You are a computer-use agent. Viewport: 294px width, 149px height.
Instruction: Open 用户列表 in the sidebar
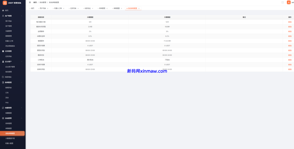8,21
